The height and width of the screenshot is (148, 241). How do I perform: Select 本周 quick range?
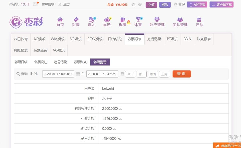(153, 74)
